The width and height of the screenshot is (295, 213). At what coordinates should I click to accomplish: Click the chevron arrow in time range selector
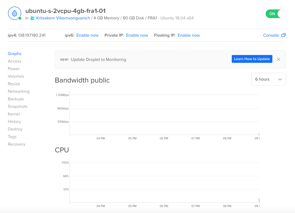(x=280, y=79)
